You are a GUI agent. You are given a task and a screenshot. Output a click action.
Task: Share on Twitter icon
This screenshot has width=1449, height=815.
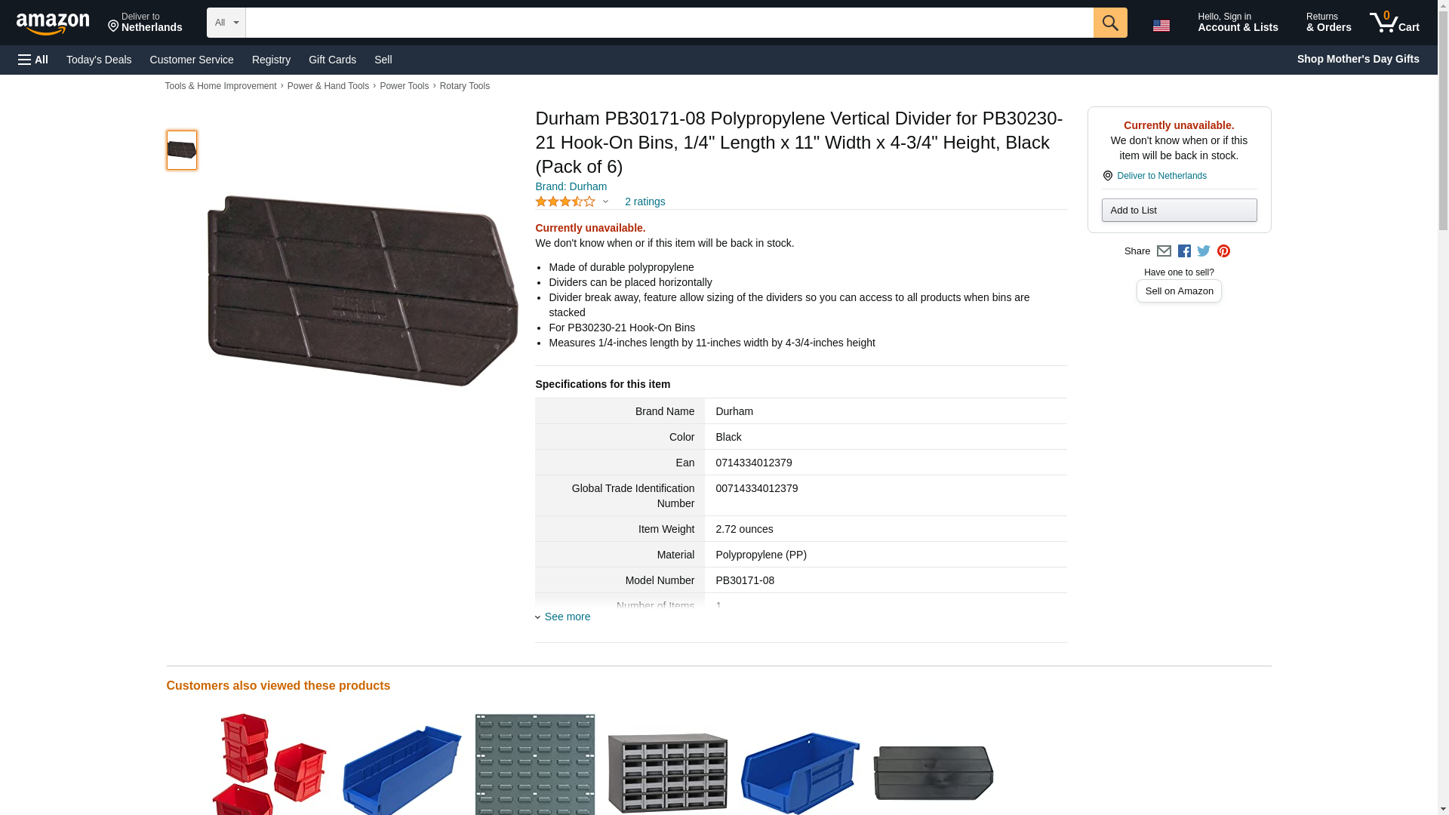[1204, 251]
